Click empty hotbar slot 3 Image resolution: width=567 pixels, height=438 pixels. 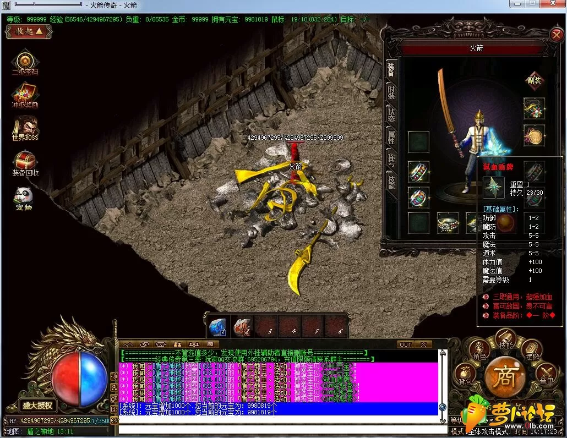point(266,326)
